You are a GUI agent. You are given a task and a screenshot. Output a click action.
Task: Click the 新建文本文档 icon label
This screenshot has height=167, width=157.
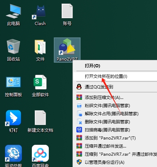coord(40,130)
